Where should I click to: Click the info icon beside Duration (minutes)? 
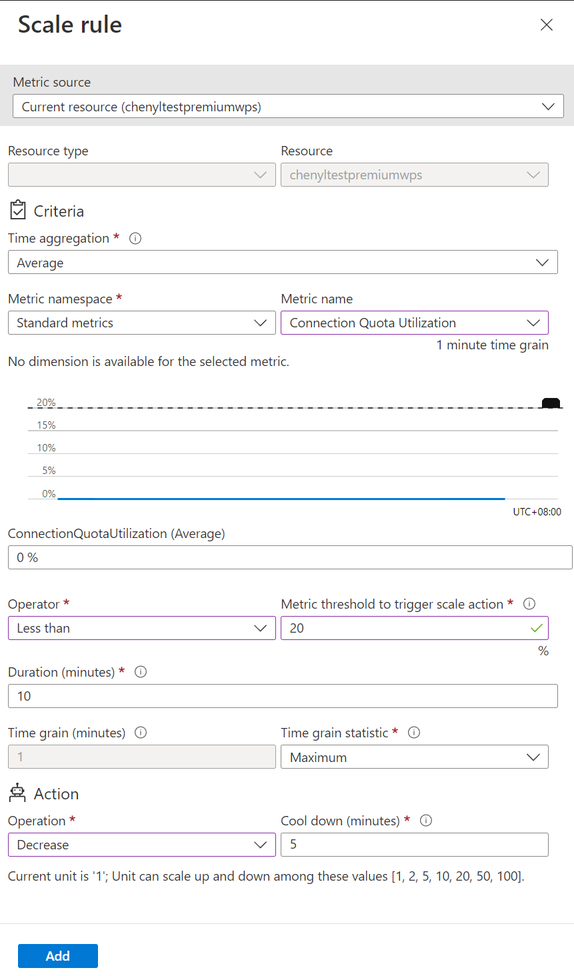coord(140,672)
